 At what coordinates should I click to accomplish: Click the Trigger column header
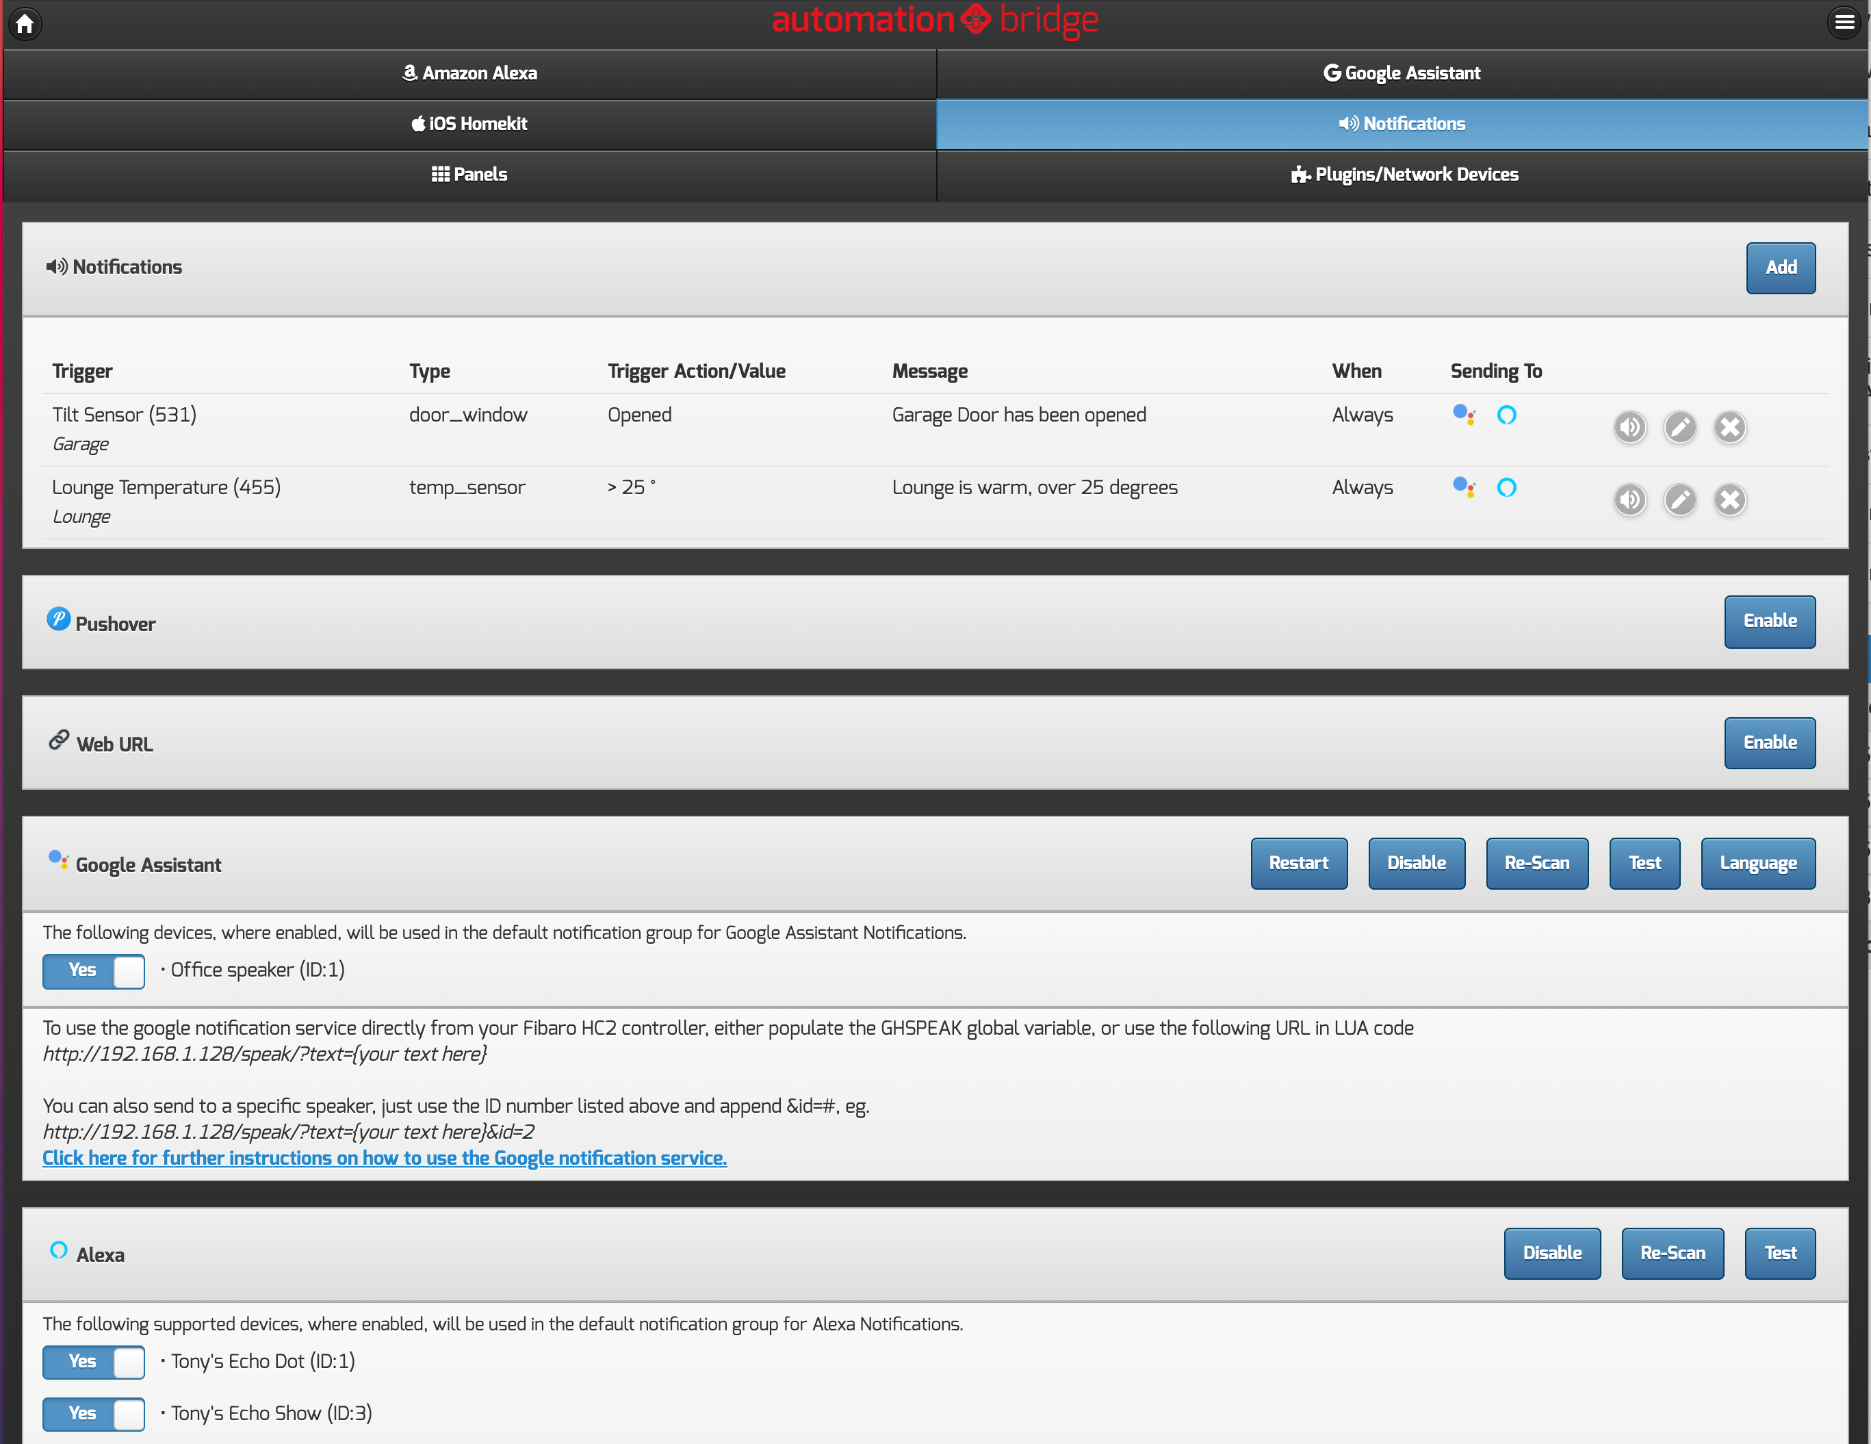point(82,372)
